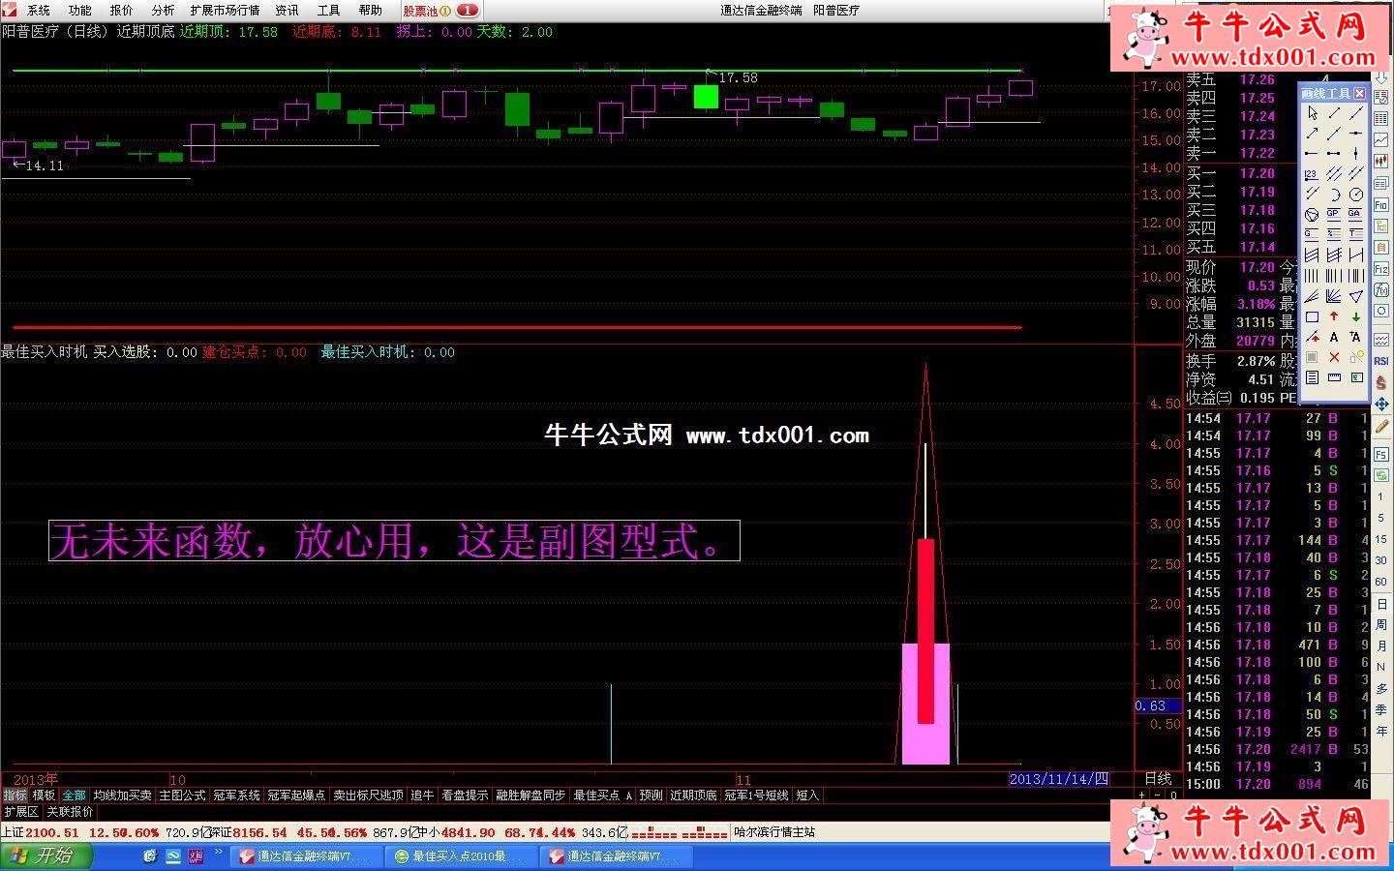Open 最佳买入点2010 taskbar window

(x=458, y=856)
